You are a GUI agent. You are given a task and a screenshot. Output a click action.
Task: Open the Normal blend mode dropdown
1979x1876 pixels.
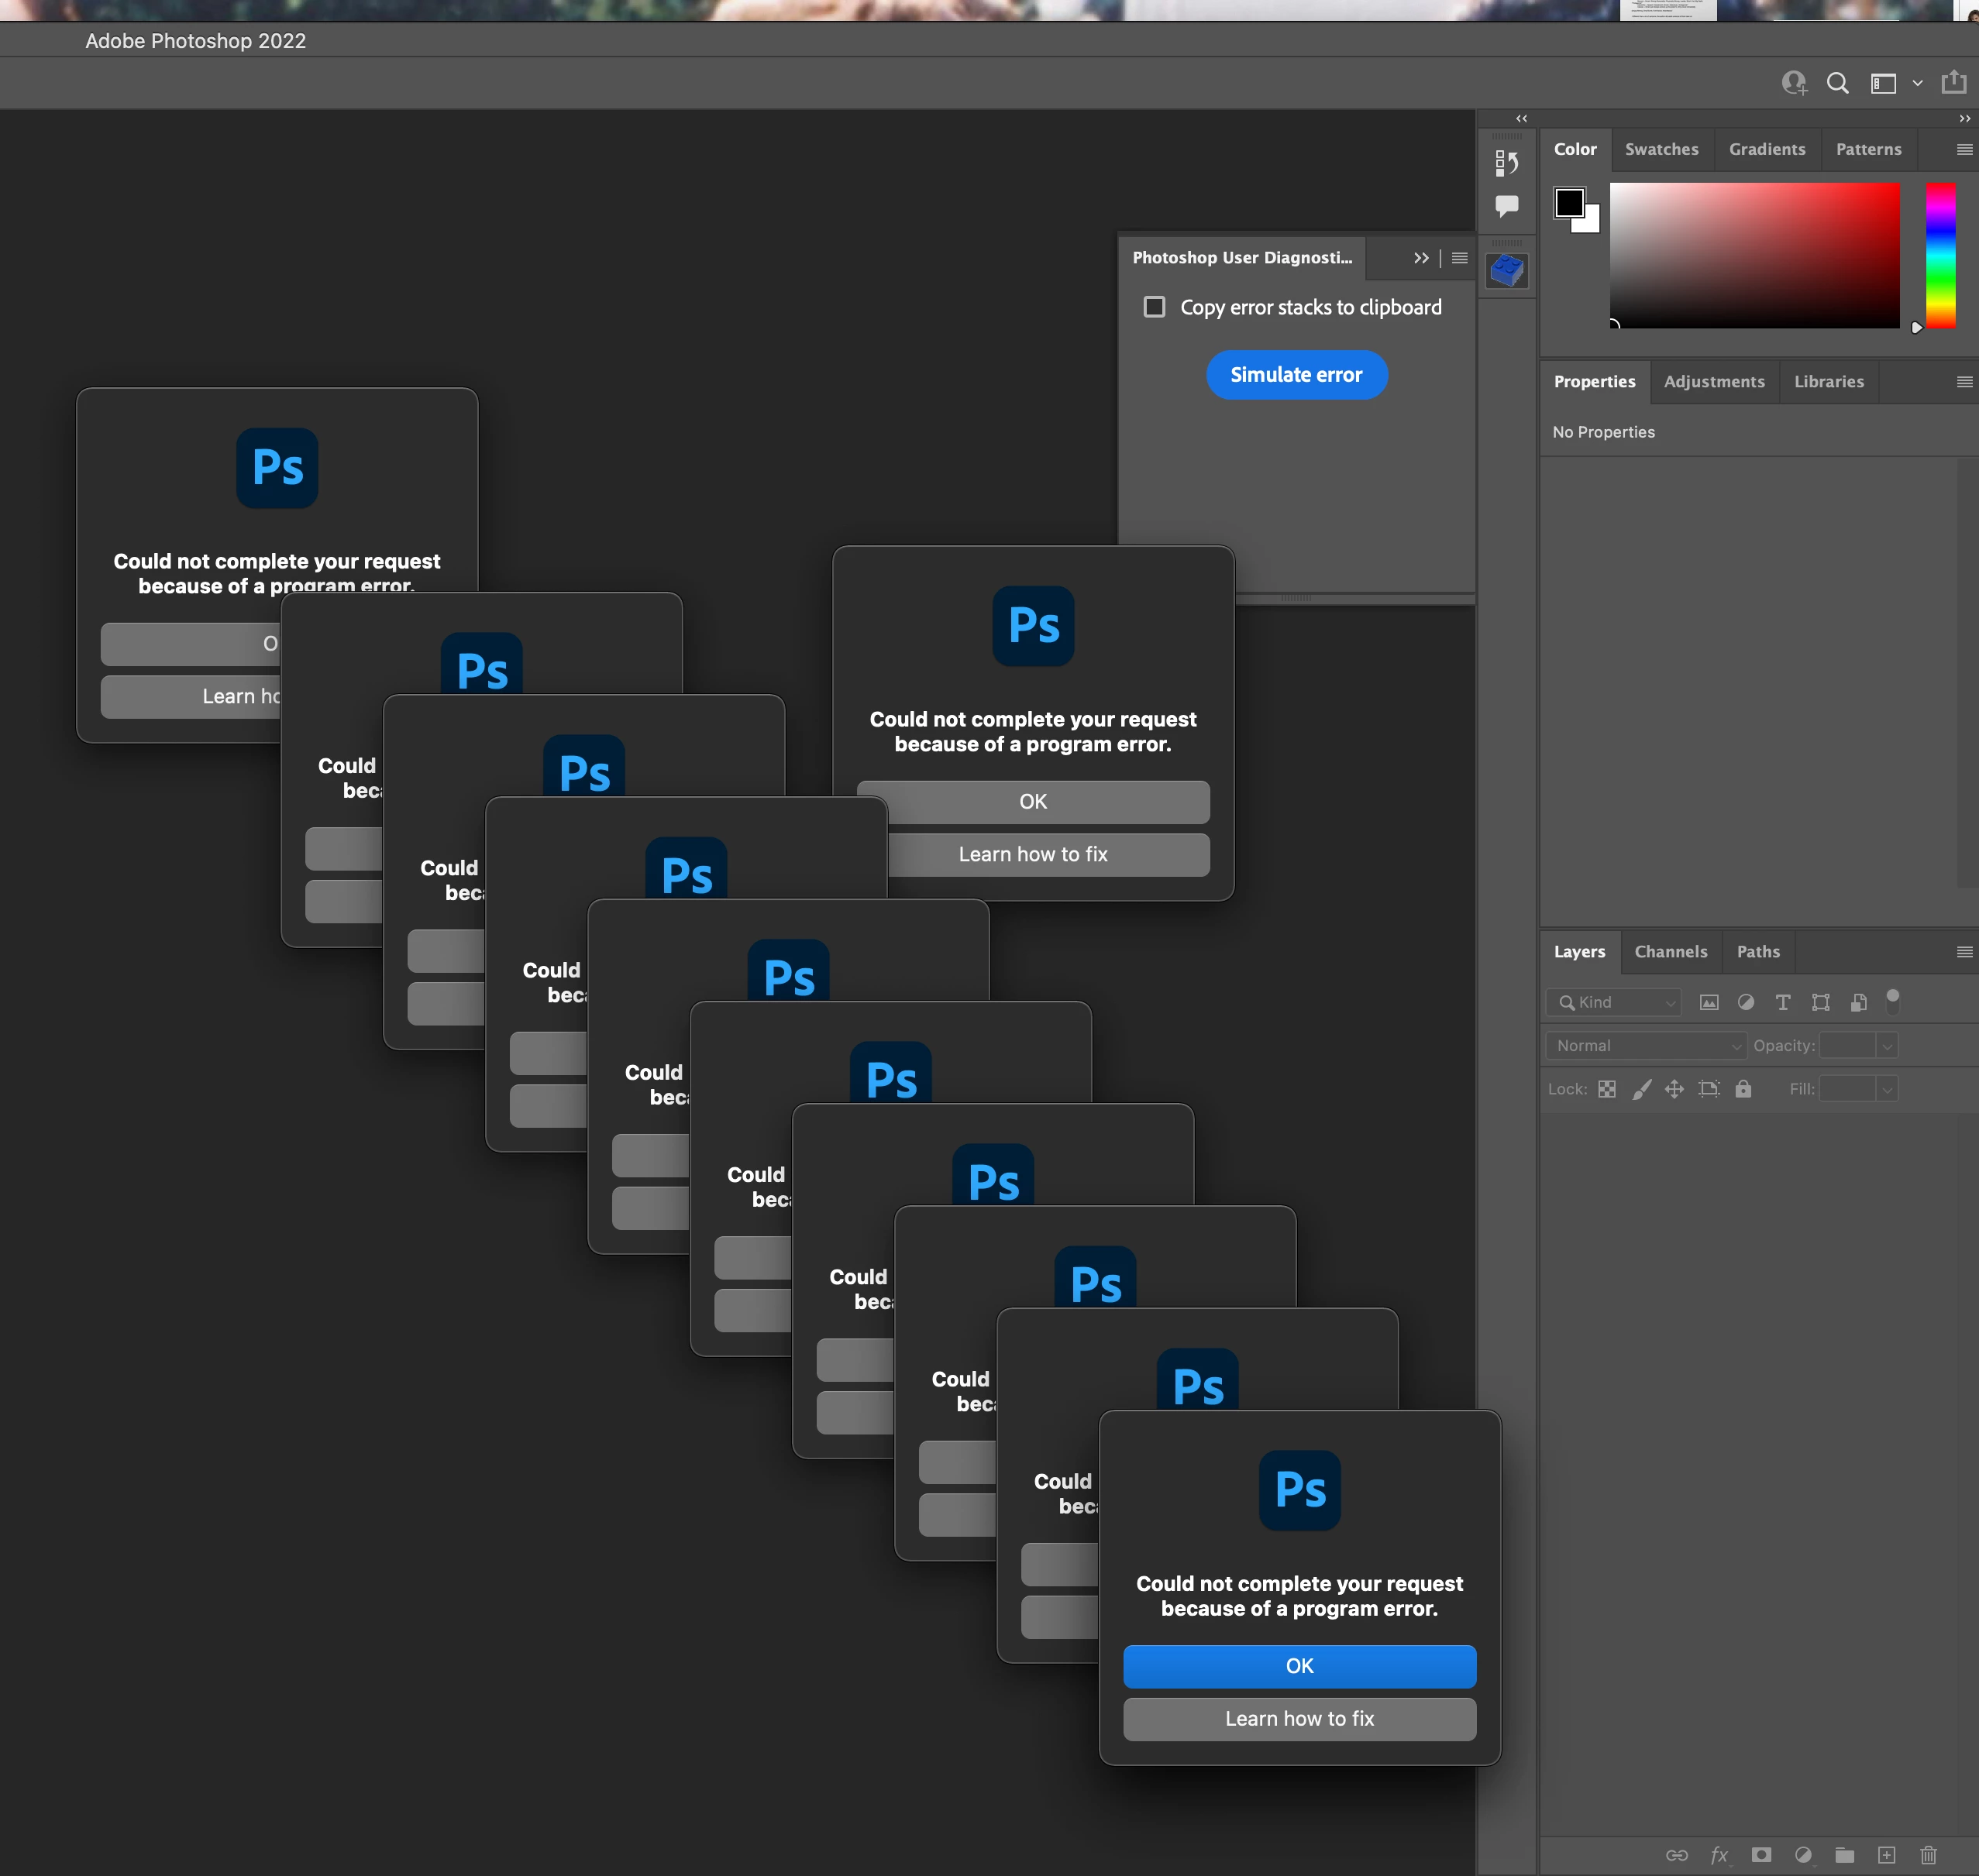(1646, 1045)
